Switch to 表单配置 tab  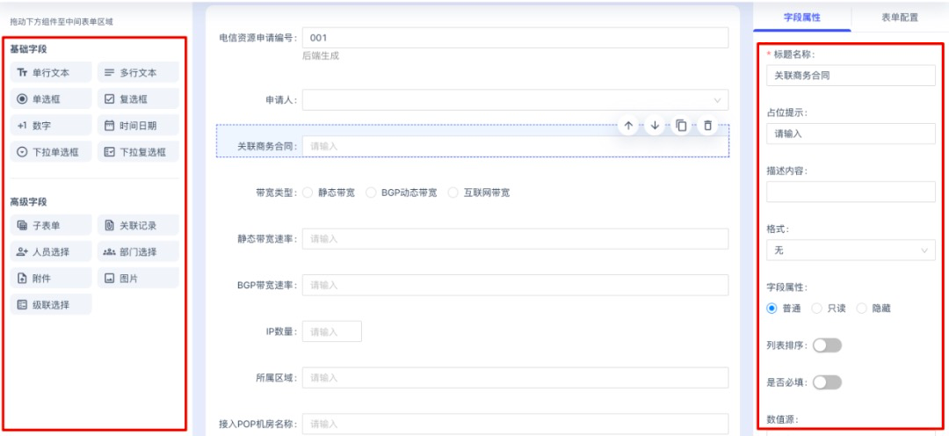tap(900, 18)
